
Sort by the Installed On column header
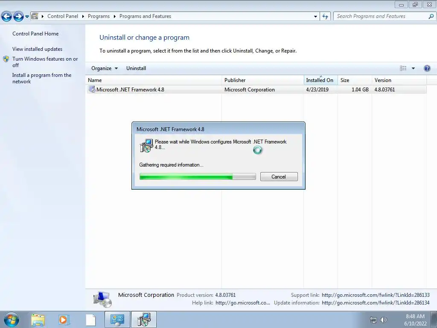pos(320,80)
